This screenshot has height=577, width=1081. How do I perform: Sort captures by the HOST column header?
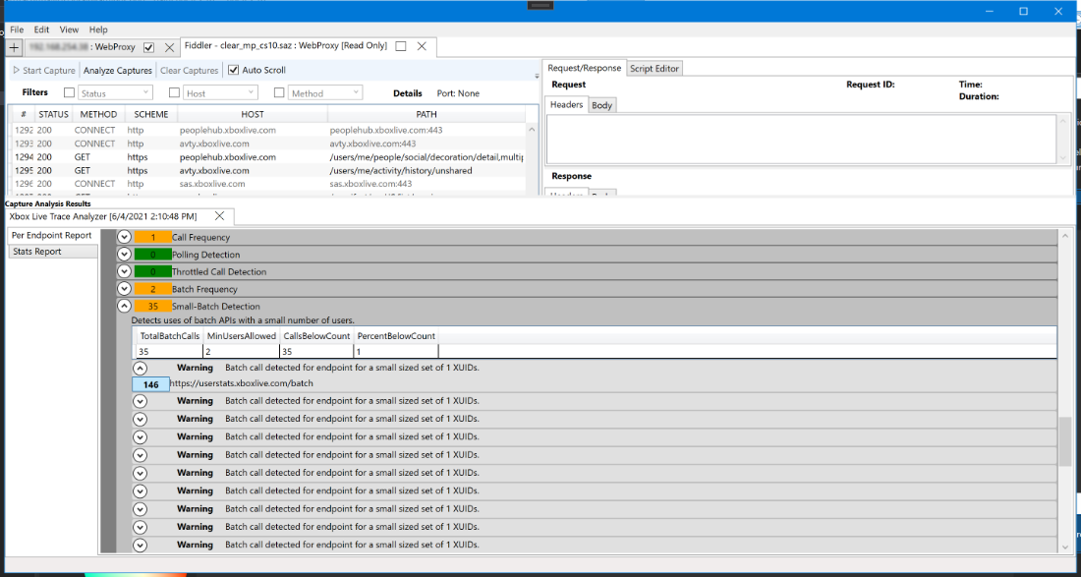[x=253, y=114]
